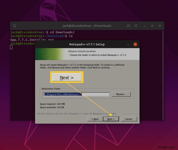Click the Next > button at bottom
Viewport: 178px width, 150px height.
pos(111,119)
